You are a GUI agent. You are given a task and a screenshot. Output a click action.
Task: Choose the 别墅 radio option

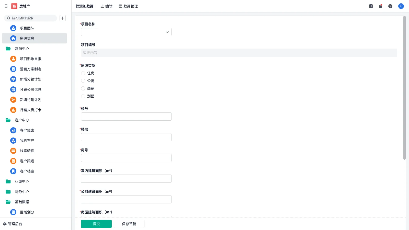click(83, 96)
